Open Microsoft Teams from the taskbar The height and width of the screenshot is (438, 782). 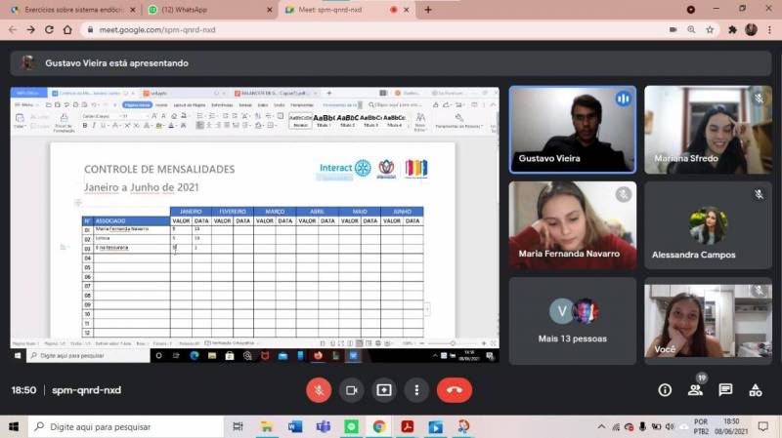coord(324,426)
